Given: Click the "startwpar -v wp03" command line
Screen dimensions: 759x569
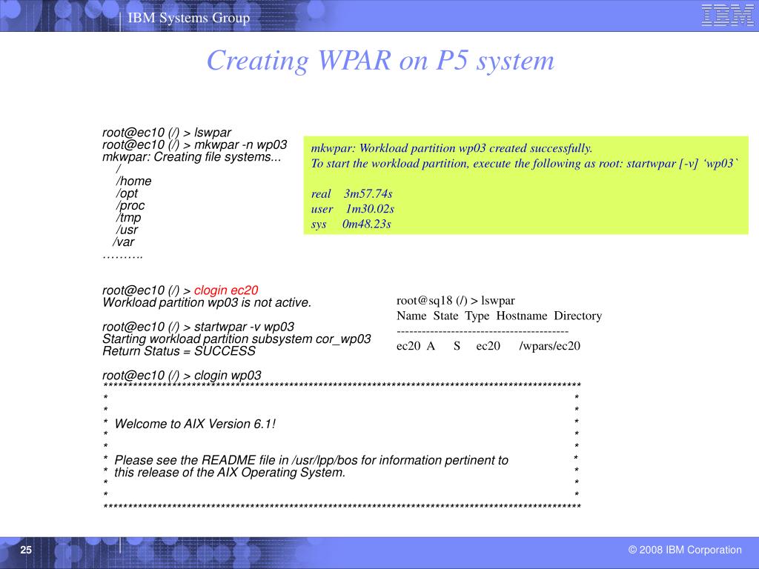Looking at the screenshot, I should tap(198, 327).
